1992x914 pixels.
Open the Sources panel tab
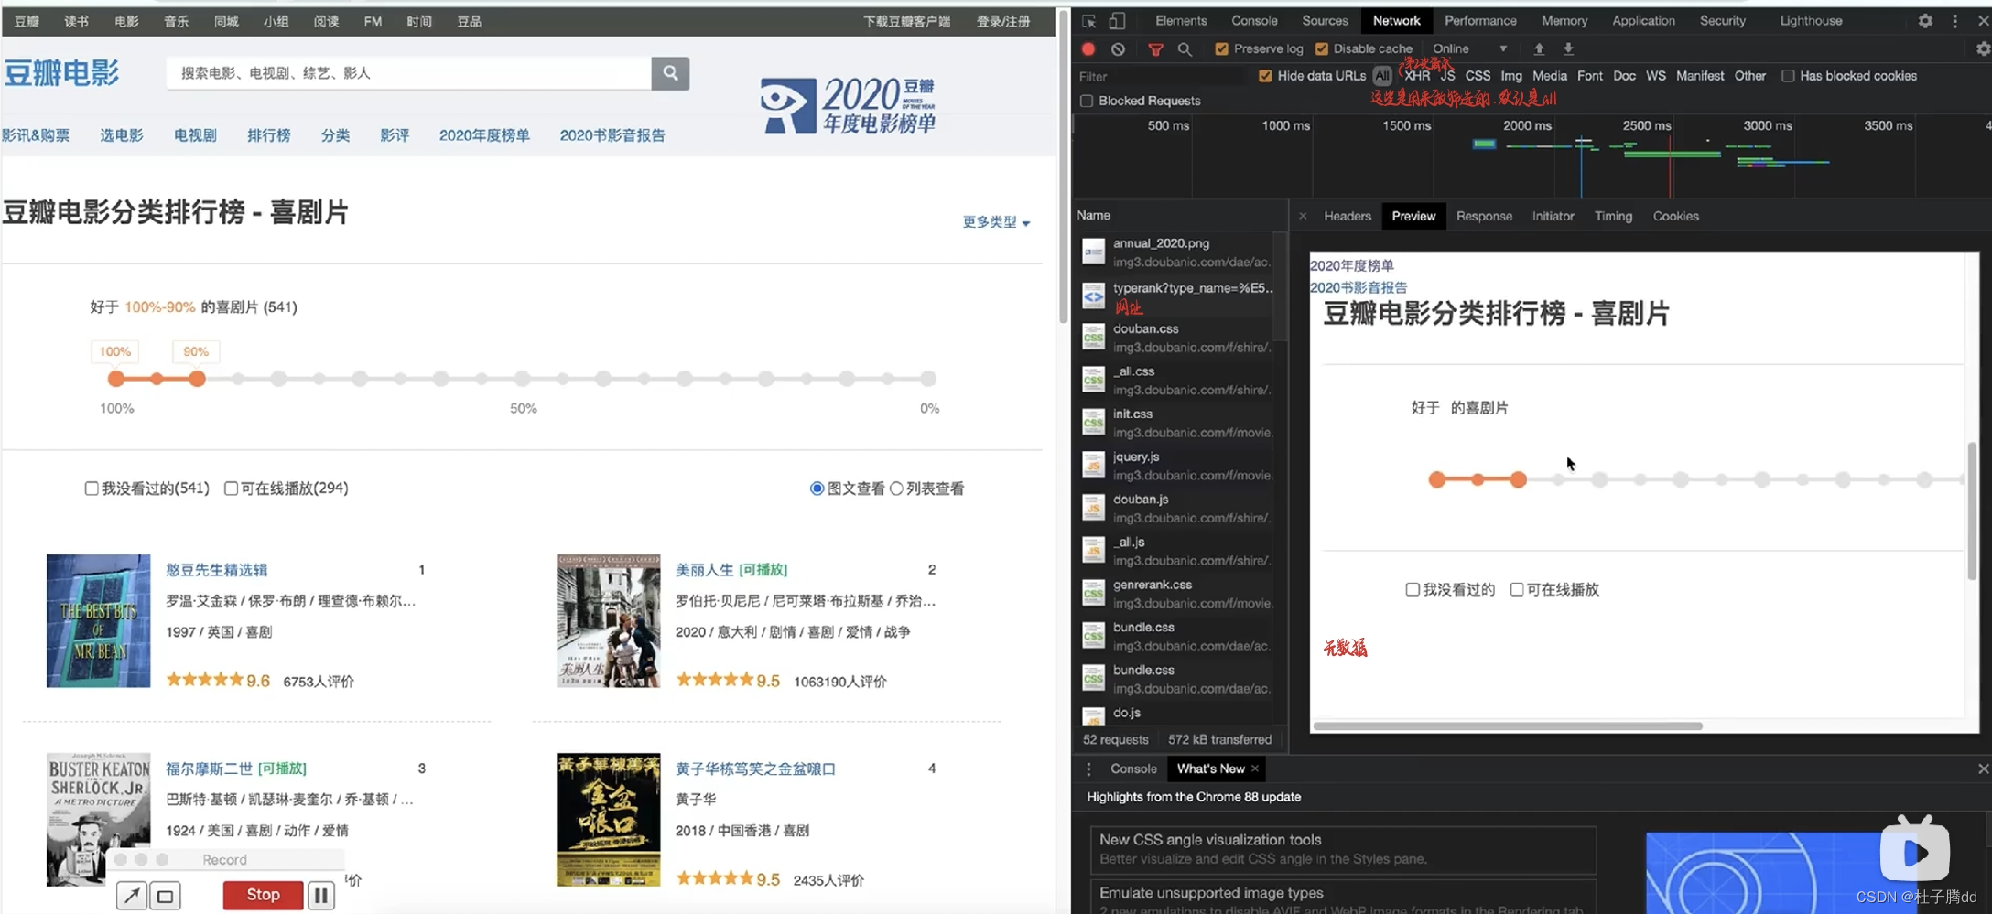[x=1325, y=21]
